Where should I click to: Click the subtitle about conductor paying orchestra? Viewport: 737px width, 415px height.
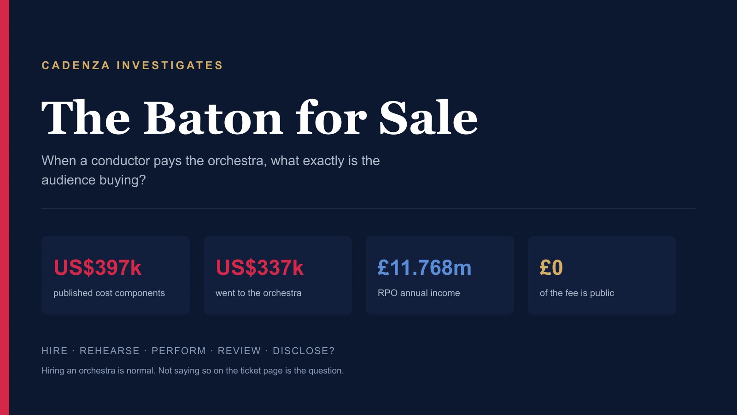pyautogui.click(x=211, y=170)
